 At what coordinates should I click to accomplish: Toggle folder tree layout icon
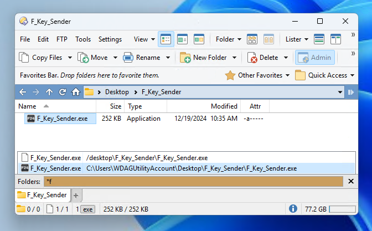pos(335,39)
